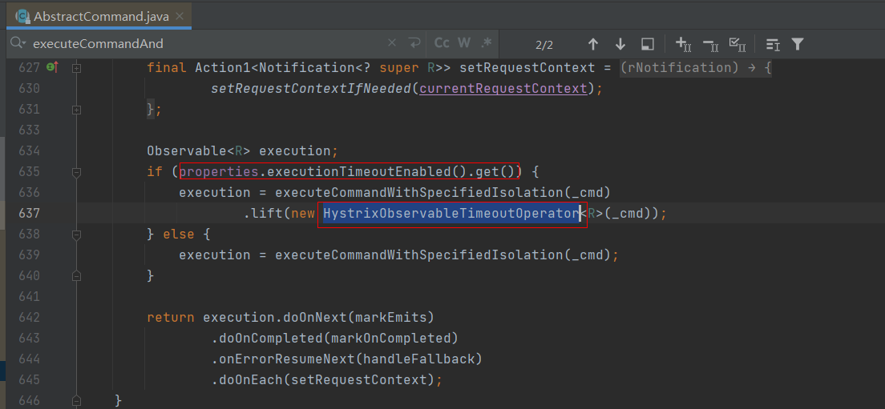Screen dimensions: 885x409
Task: Open results in Find tool window
Action: pos(648,44)
